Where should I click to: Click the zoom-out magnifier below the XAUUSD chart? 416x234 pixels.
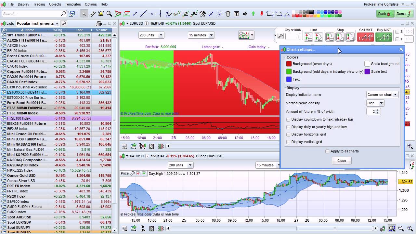401,229
